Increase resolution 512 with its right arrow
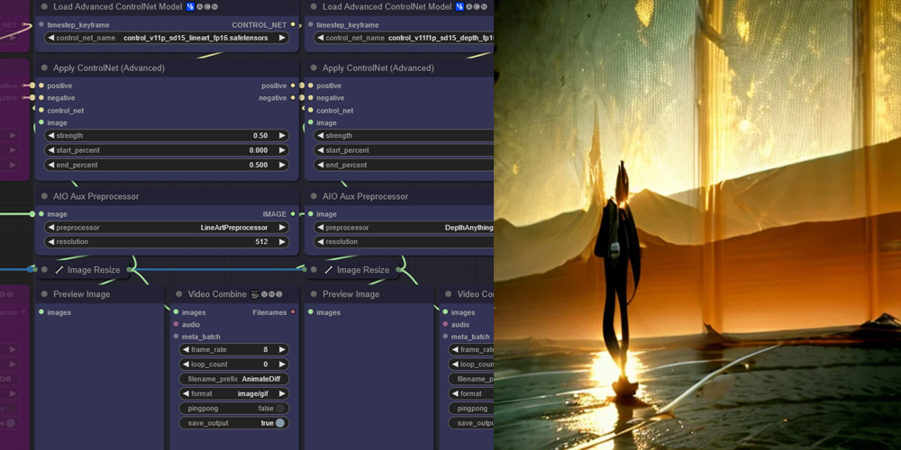Screen dimensions: 901x450 pos(282,241)
